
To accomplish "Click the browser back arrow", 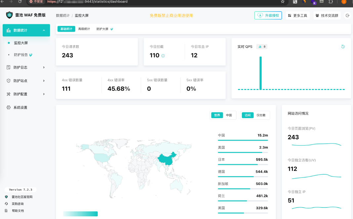I will pos(2,2).
